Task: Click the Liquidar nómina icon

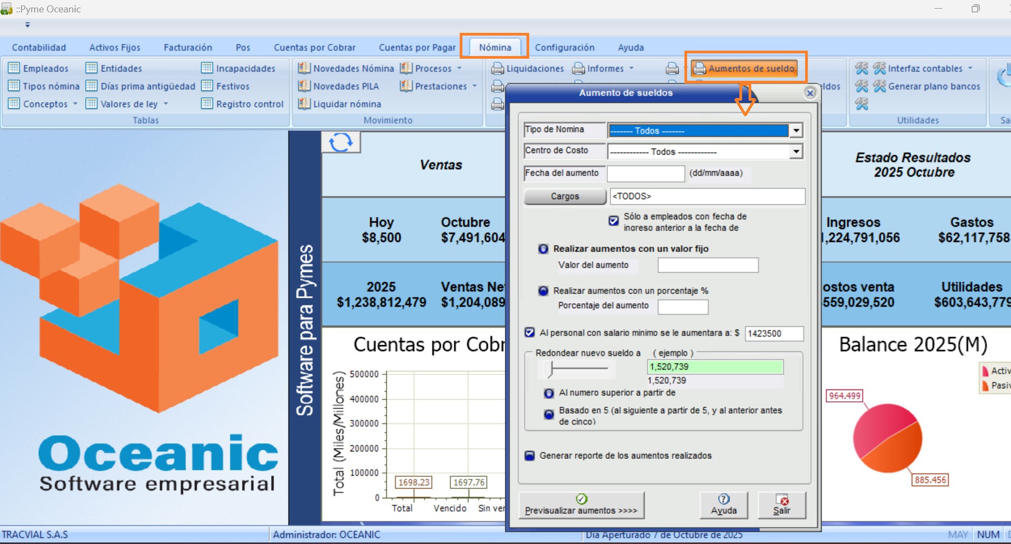Action: click(x=304, y=104)
